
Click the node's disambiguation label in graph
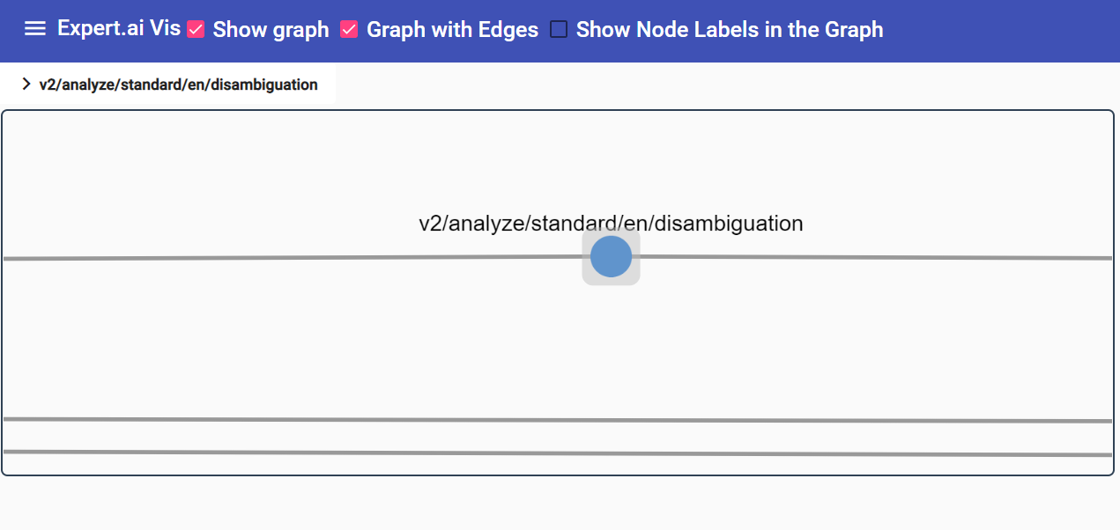tap(611, 223)
